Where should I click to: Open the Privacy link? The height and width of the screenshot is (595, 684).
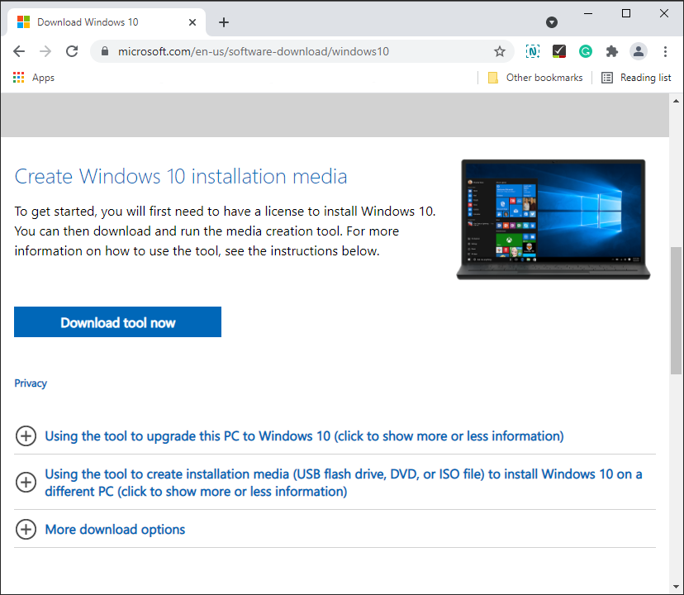[31, 383]
